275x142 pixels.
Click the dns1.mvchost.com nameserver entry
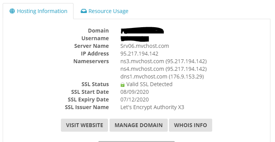coord(162,77)
